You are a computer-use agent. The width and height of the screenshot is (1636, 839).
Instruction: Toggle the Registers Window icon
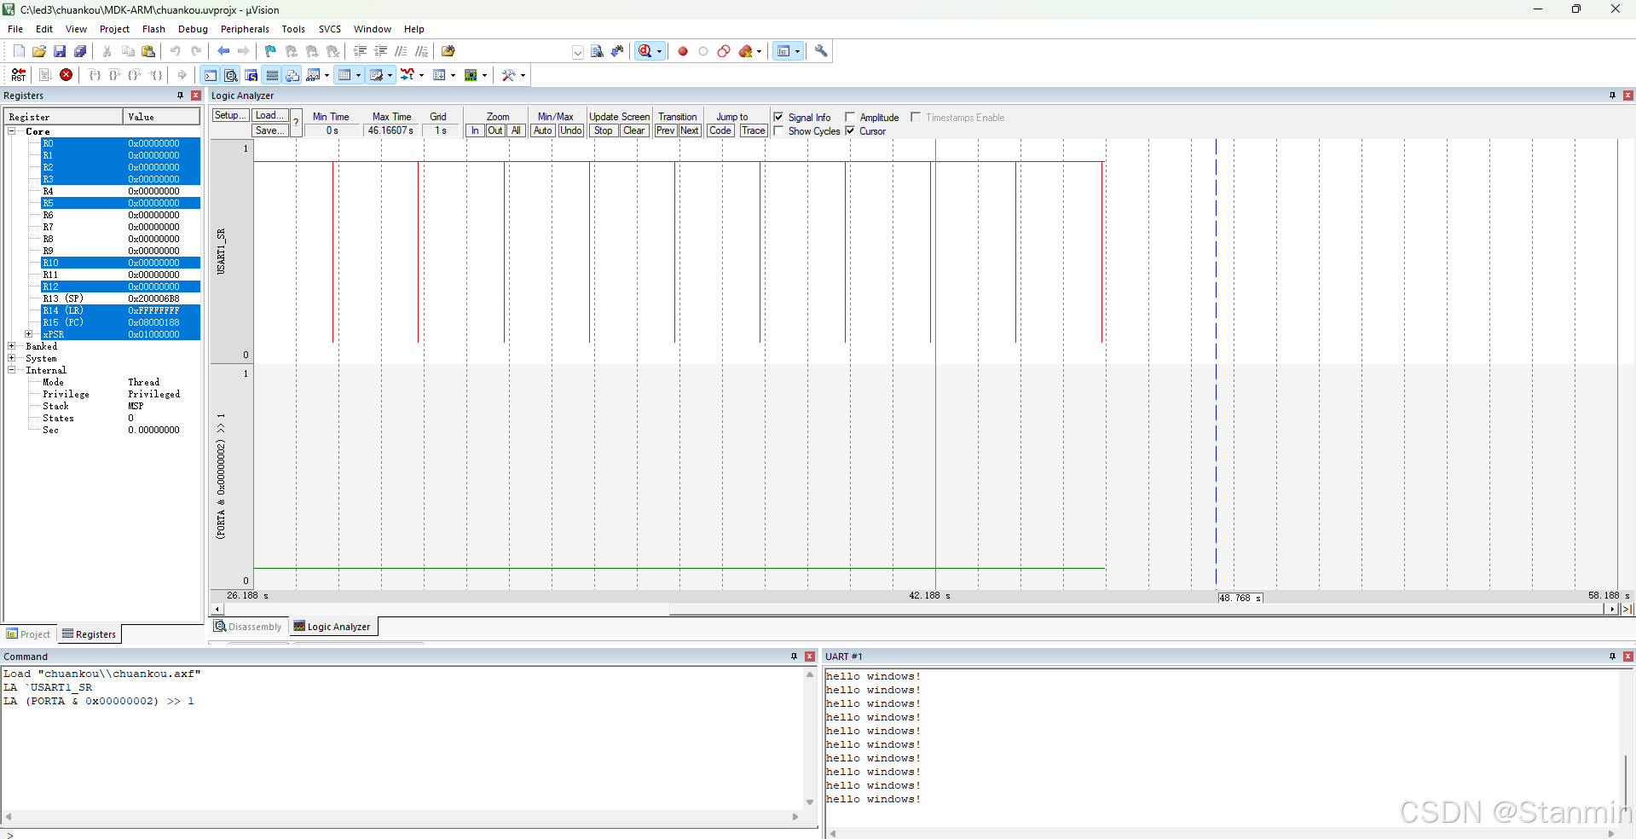click(x=272, y=75)
